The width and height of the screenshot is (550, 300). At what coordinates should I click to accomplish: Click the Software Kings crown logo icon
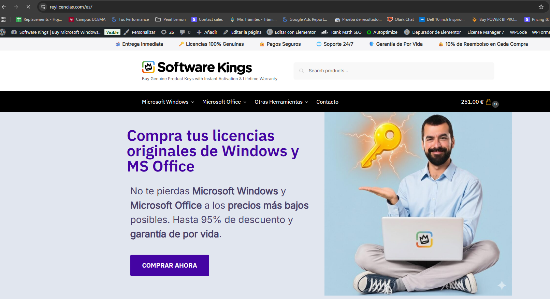[148, 67]
